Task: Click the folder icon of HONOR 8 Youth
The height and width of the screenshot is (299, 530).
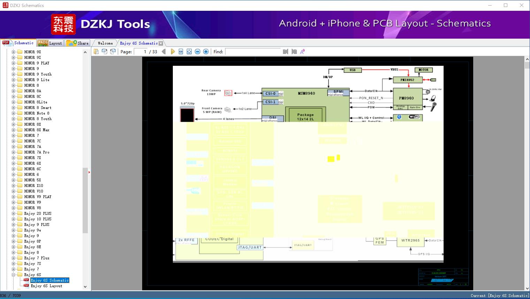Action: 20,119
